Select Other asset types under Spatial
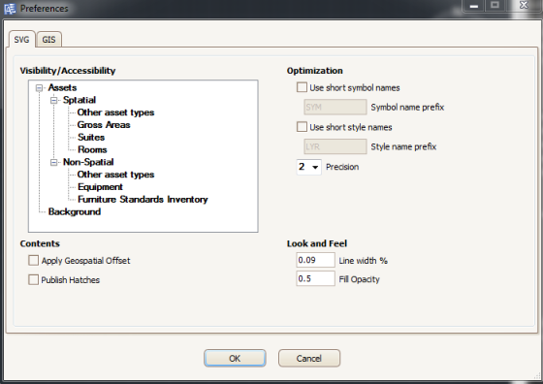The height and width of the screenshot is (384, 543). point(115,112)
